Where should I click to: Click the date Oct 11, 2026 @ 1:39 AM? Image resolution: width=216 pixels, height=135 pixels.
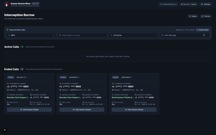39,104
